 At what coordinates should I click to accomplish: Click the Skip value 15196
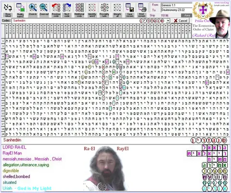pos(165,15)
